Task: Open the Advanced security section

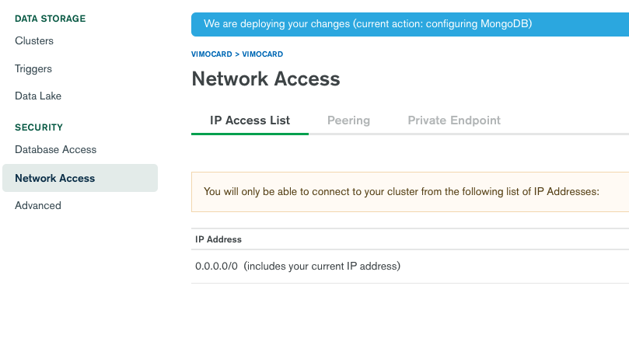Action: 38,206
